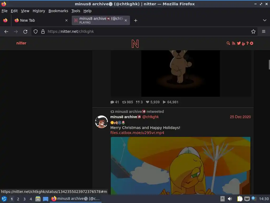
Task: Open the taskbar file manager icon
Action: coord(38,199)
